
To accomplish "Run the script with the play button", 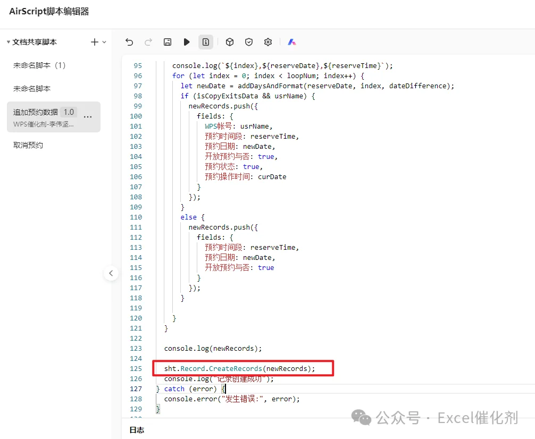I will tap(187, 42).
